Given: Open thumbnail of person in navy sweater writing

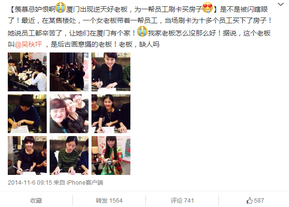Looking at the screenshot, I should click(27, 114).
